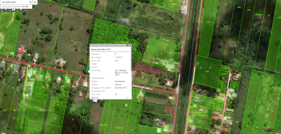Click parcel 16 on the map
The height and width of the screenshot is (134, 281).
(72, 40)
